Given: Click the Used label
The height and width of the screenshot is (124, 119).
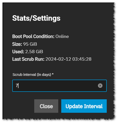Looking at the screenshot, I should [18, 52].
